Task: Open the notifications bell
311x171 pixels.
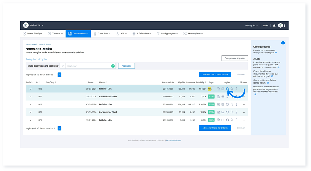Action: coord(274,26)
